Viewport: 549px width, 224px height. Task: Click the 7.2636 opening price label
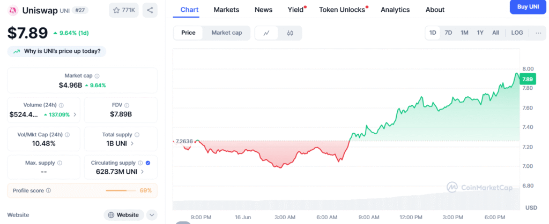(184, 141)
